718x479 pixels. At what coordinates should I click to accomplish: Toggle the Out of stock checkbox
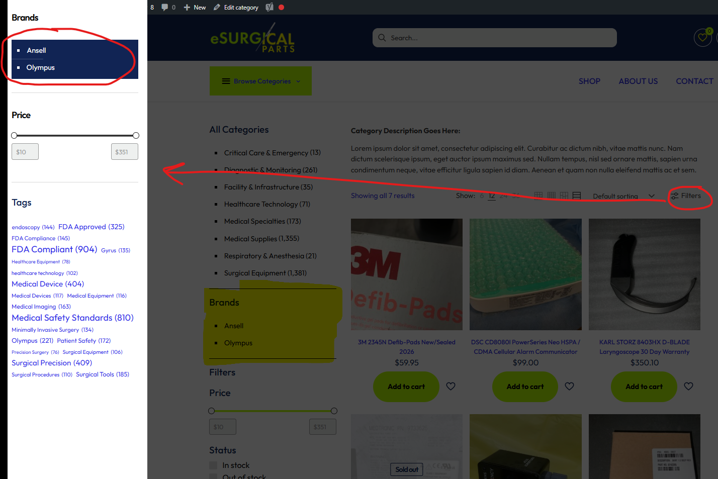[213, 476]
